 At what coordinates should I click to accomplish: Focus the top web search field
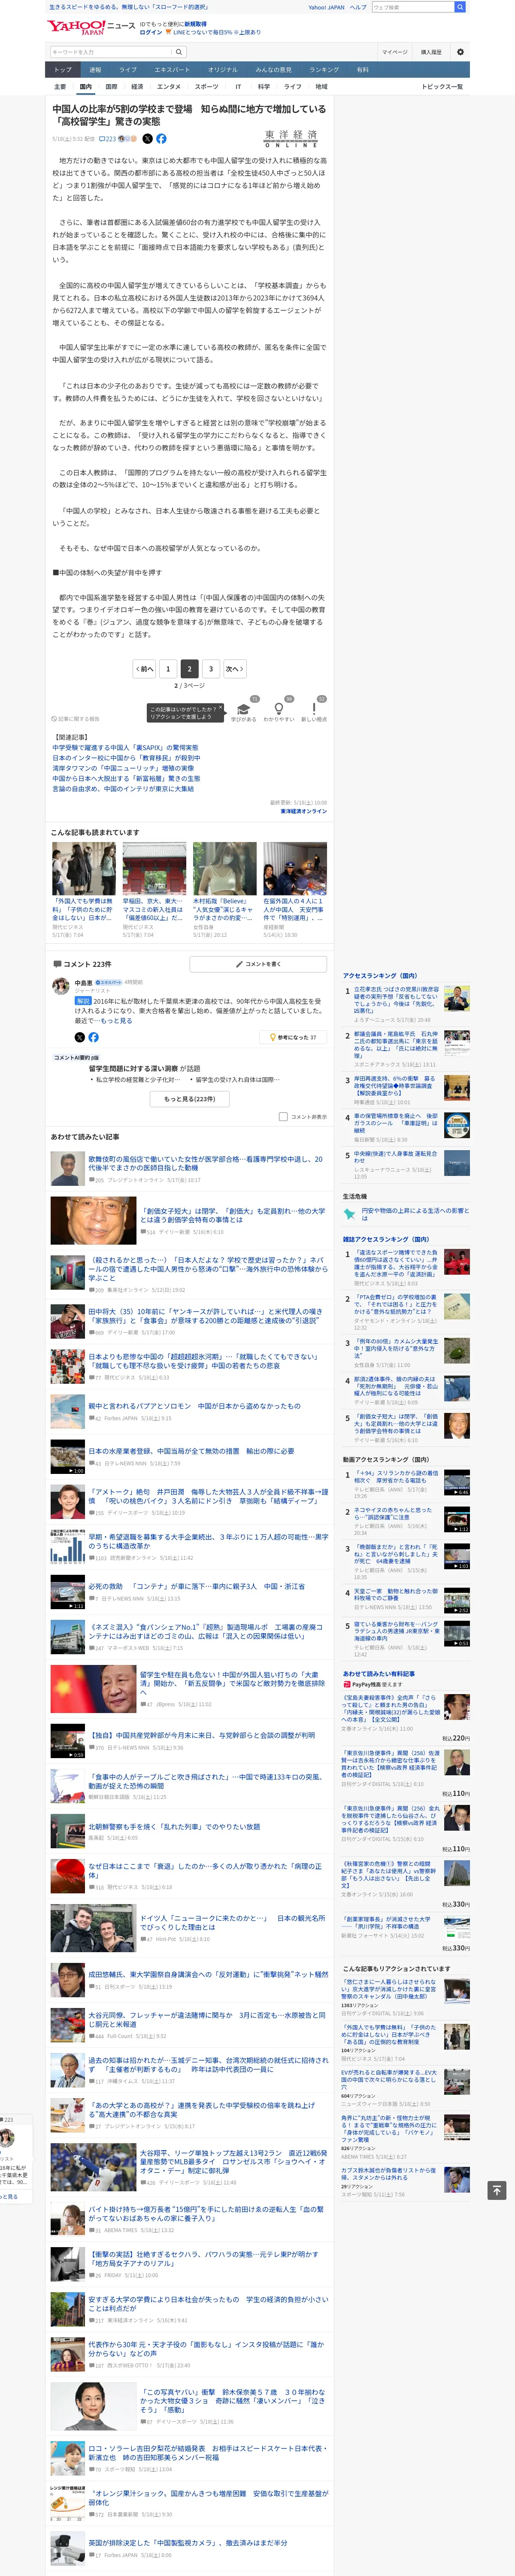(x=413, y=7)
